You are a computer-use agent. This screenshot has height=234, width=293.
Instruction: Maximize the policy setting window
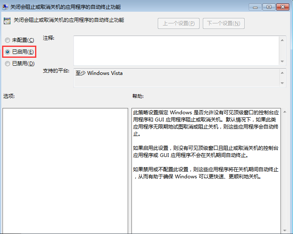[268, 7]
